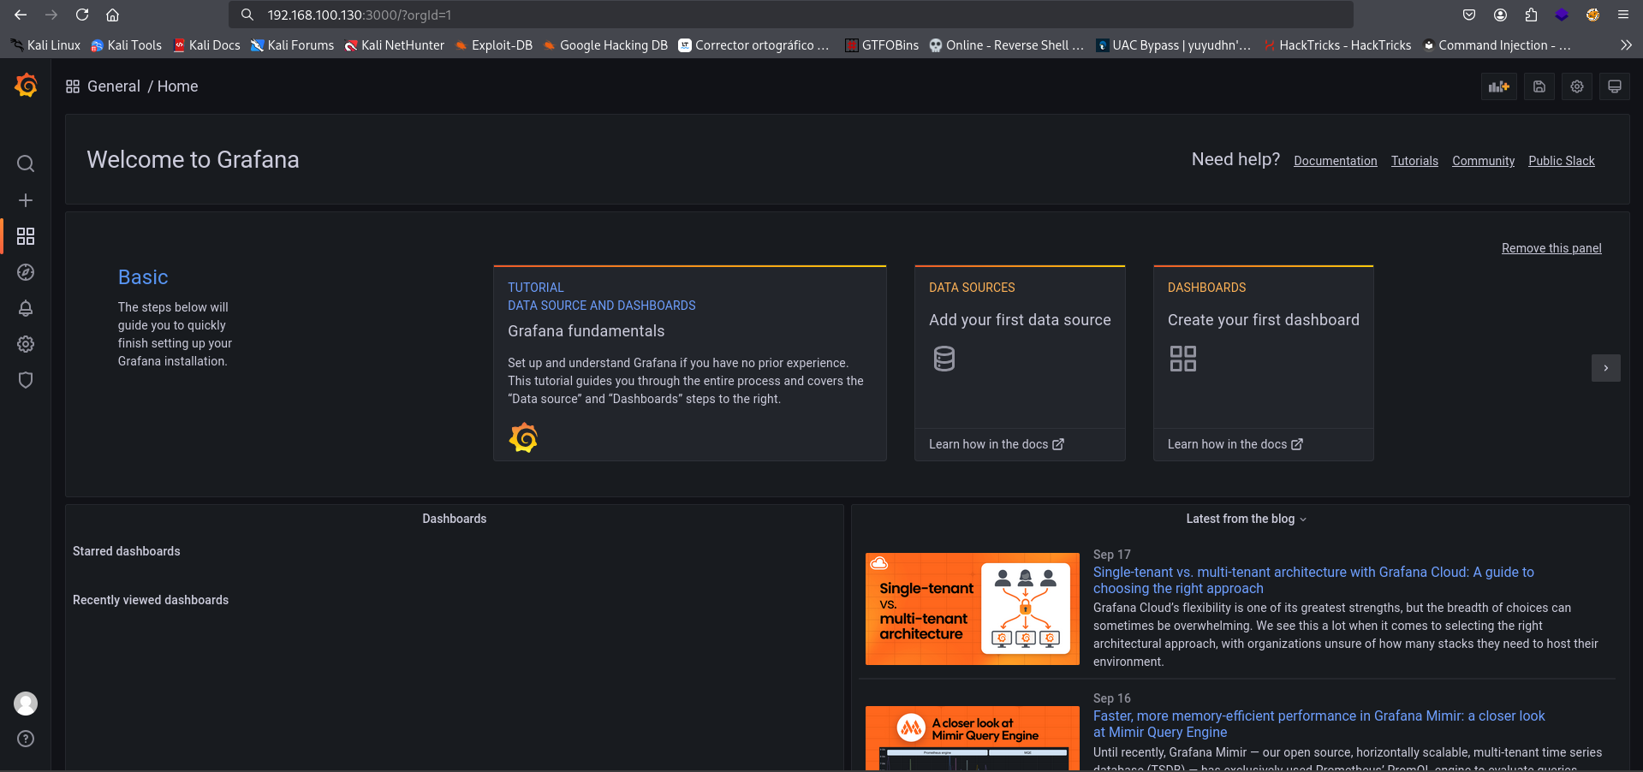
Task: Click the Pocket save icon in the browser toolbar
Action: (1469, 15)
